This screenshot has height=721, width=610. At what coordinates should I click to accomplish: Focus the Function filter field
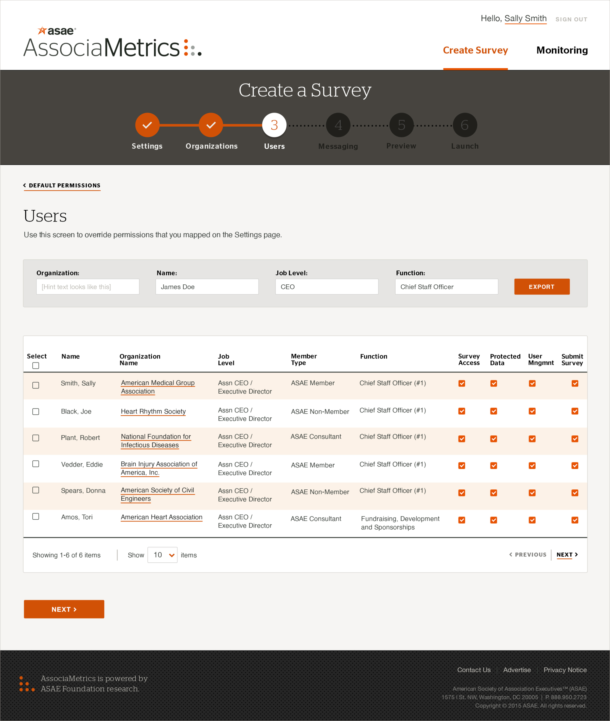(x=447, y=287)
